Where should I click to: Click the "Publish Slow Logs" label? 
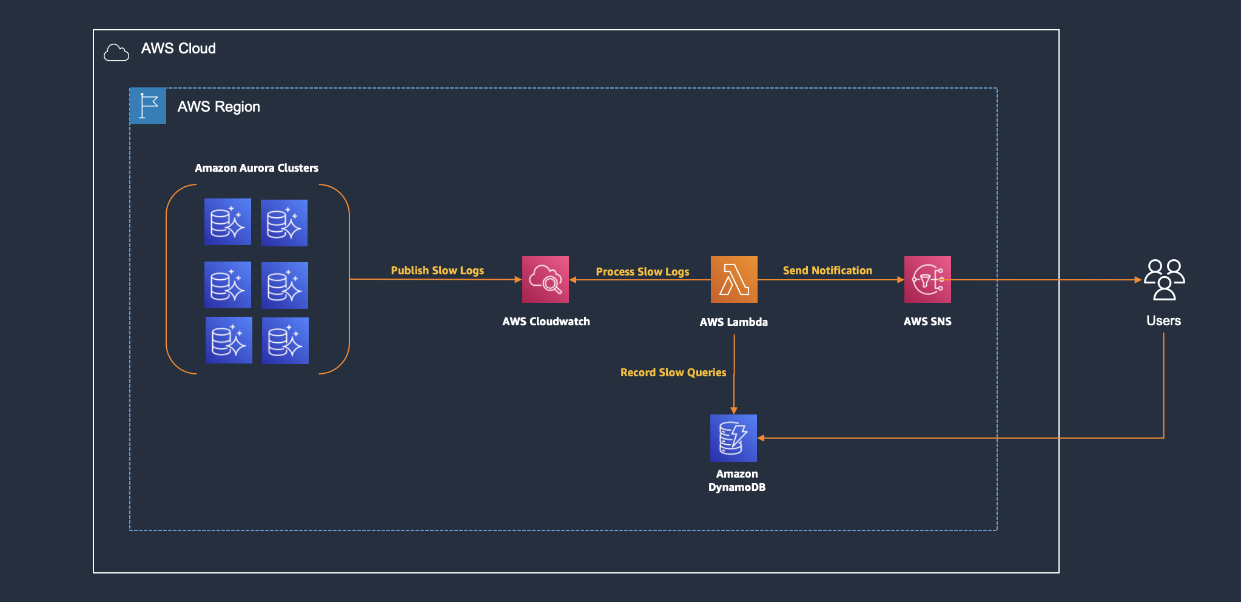(x=437, y=271)
